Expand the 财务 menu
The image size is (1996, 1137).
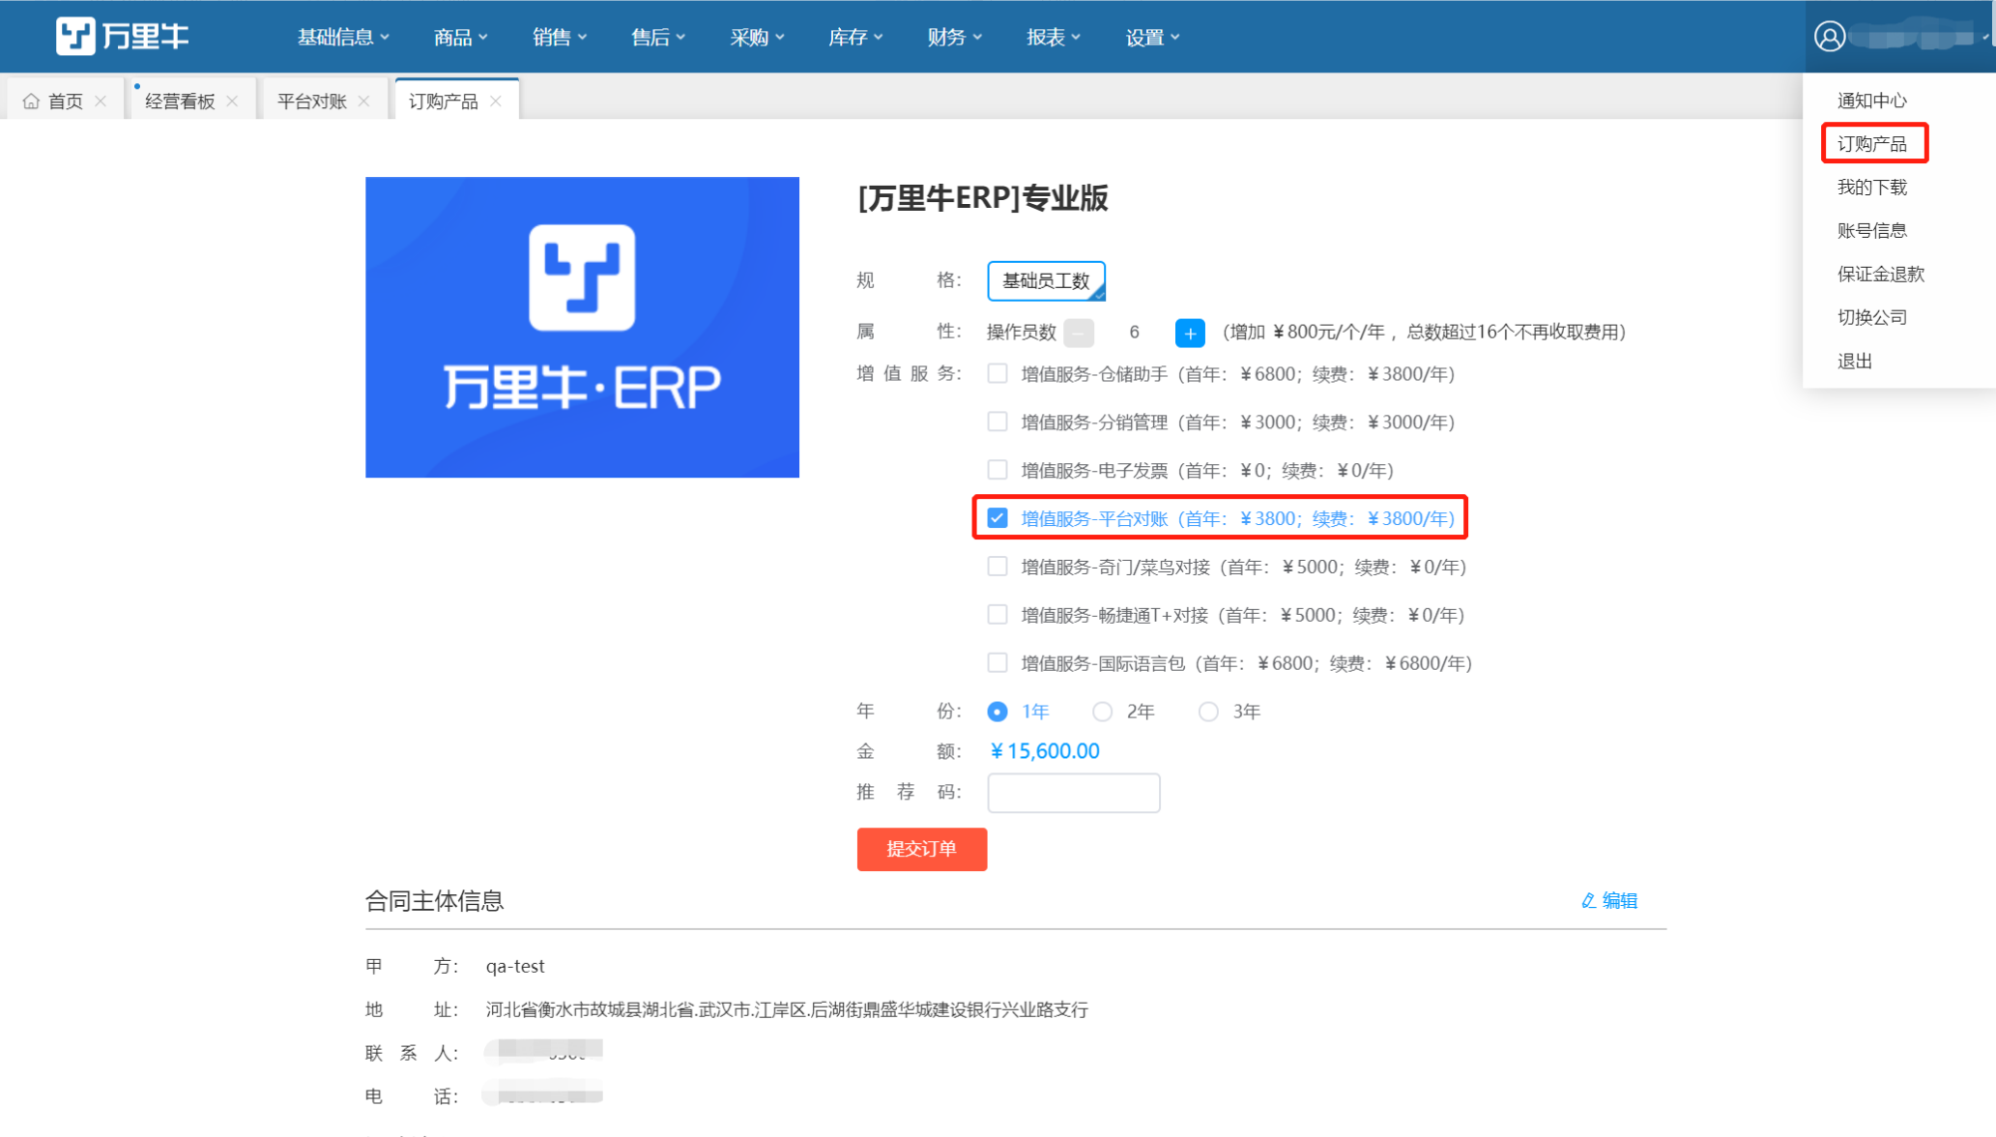tap(954, 37)
